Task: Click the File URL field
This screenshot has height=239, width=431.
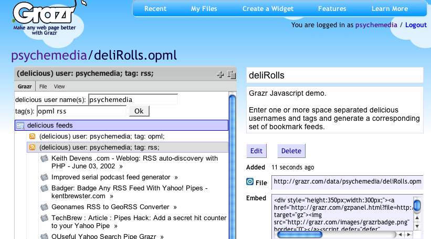Action: coord(347,182)
